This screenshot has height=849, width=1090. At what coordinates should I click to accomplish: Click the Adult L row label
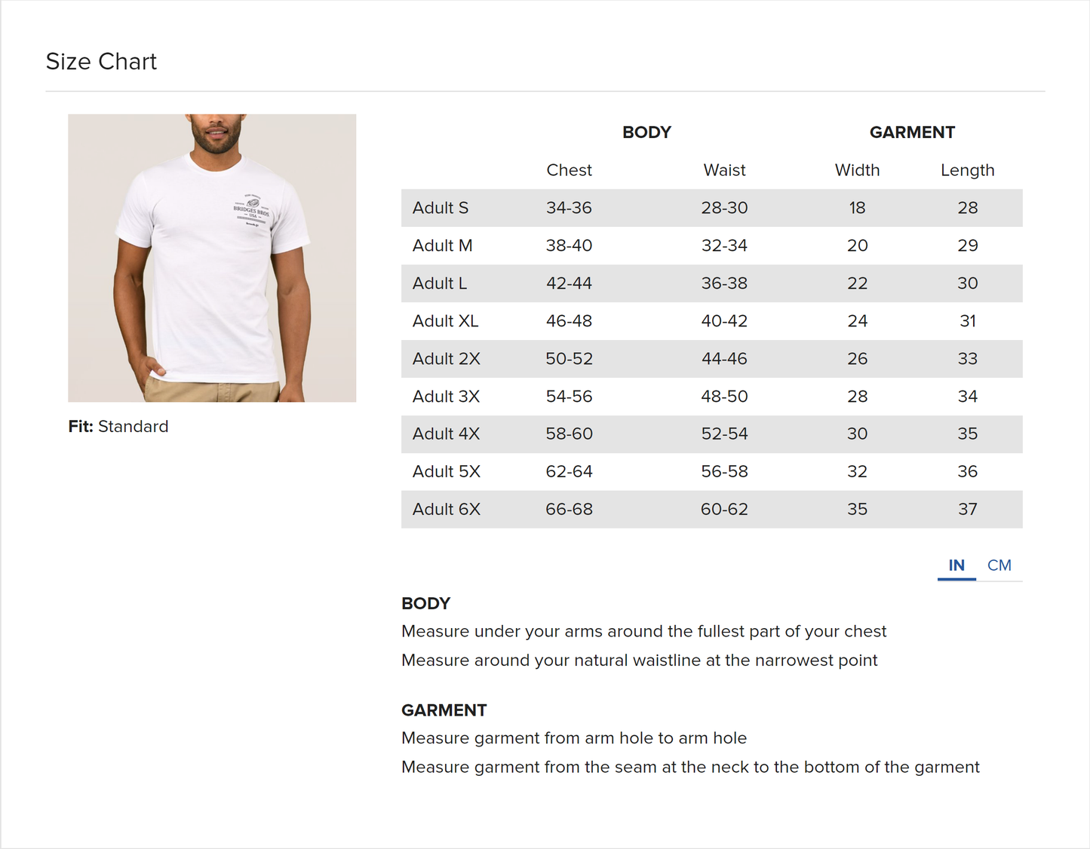(x=440, y=284)
